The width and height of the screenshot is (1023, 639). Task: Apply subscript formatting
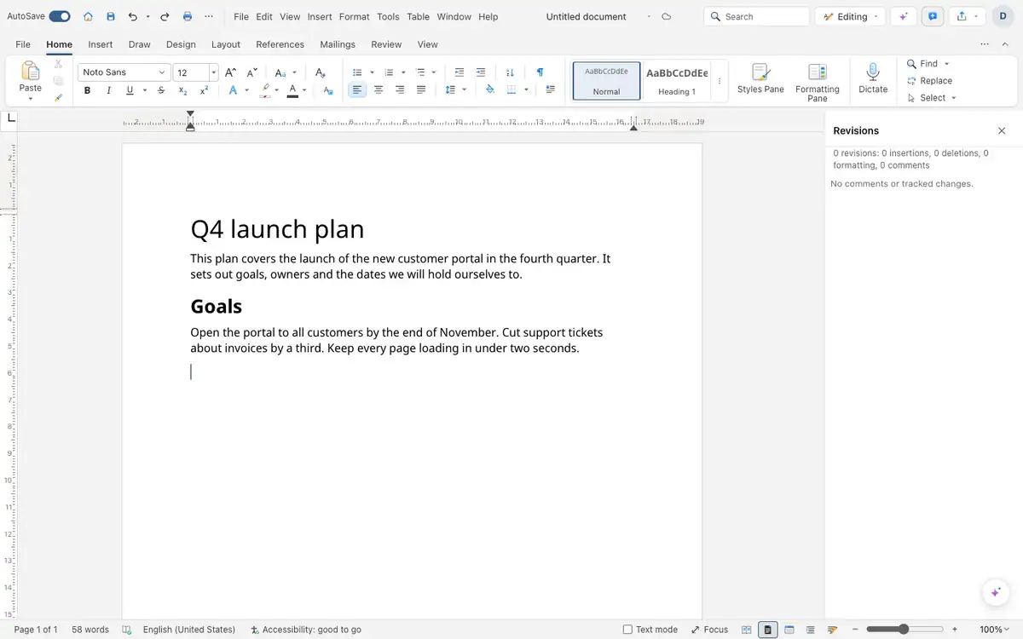tap(183, 90)
